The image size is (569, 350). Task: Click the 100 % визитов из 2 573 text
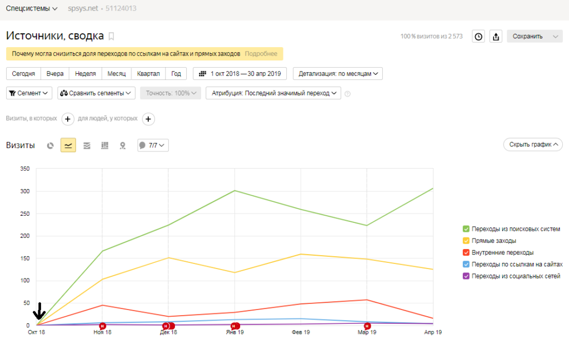(x=431, y=36)
